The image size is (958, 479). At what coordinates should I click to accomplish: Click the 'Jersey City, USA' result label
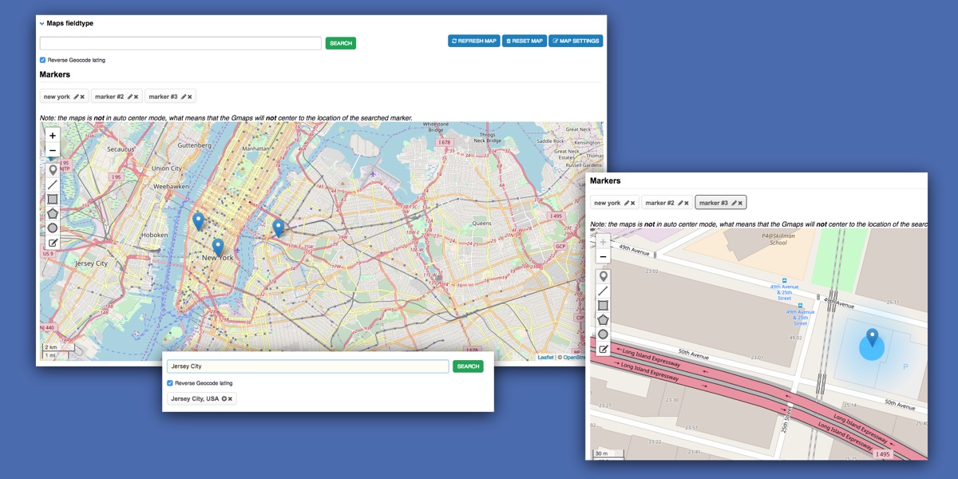tap(195, 398)
